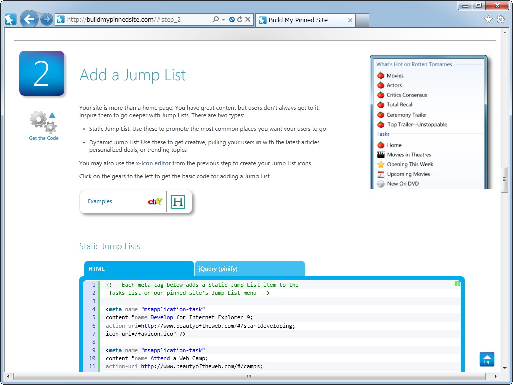Screen dimensions: 513x385
Task: Click the star icon for Opening This Week
Action: tap(381, 164)
